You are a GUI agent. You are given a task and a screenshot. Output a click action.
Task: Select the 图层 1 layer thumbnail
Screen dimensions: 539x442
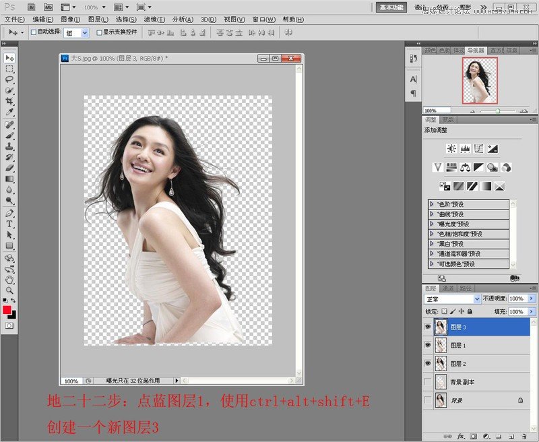coord(441,344)
